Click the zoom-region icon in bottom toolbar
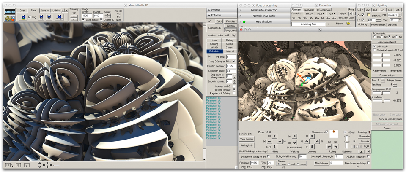 pos(9,165)
